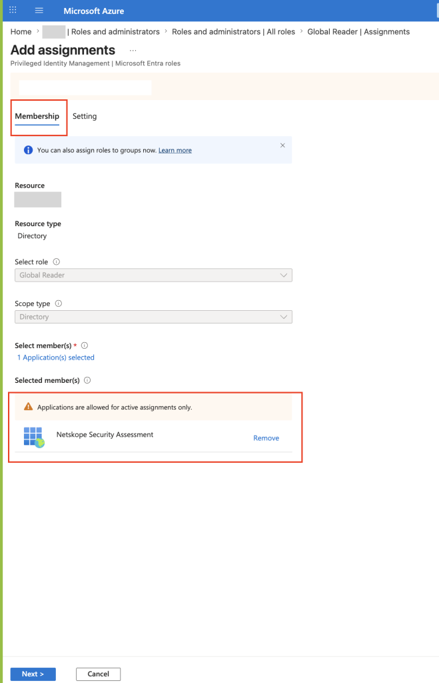Click the Applications are allowed warning text

coord(115,408)
